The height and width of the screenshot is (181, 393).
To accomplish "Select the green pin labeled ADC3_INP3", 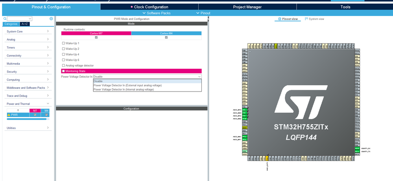I will coord(245,110).
